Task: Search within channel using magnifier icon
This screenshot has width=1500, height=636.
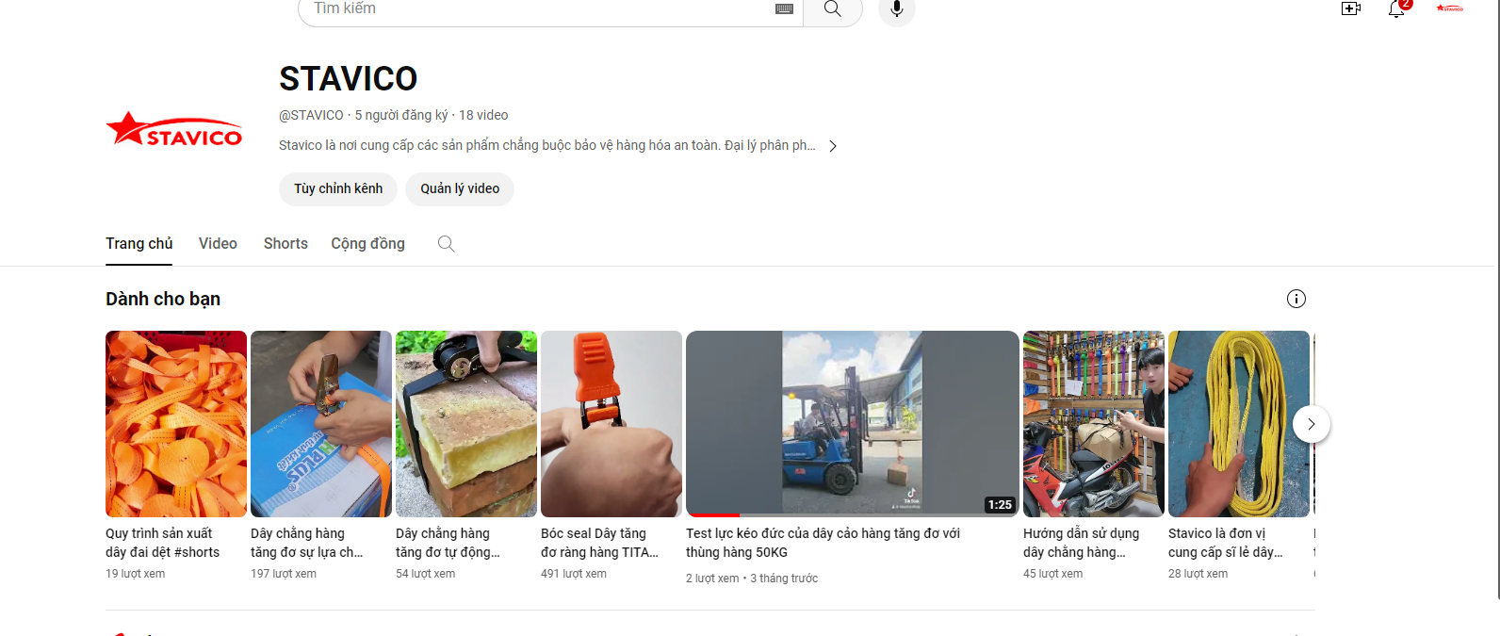Action: coord(447,244)
